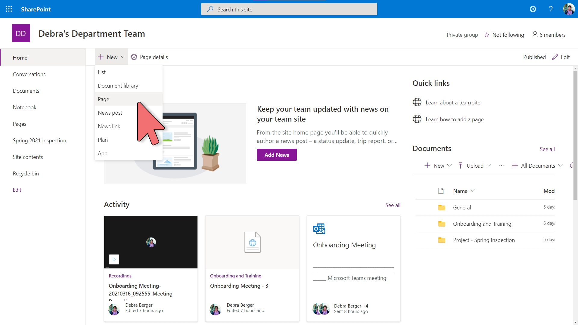This screenshot has width=578, height=325.
Task: Click the Debra's Department Team site title
Action: coord(92,33)
